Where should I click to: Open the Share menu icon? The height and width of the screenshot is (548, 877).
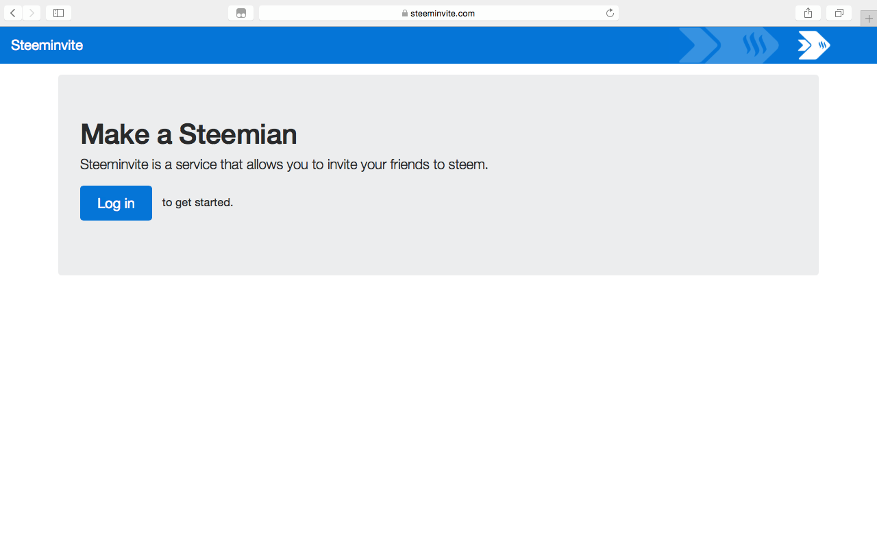[x=808, y=13]
